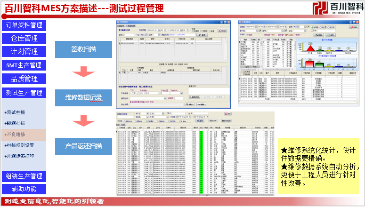Toggle 日期 checkbox in repair list window
Screen dimensions: 365x207
click(x=171, y=117)
